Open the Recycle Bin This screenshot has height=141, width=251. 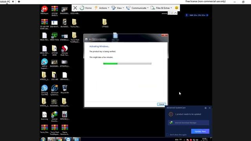click(65, 89)
